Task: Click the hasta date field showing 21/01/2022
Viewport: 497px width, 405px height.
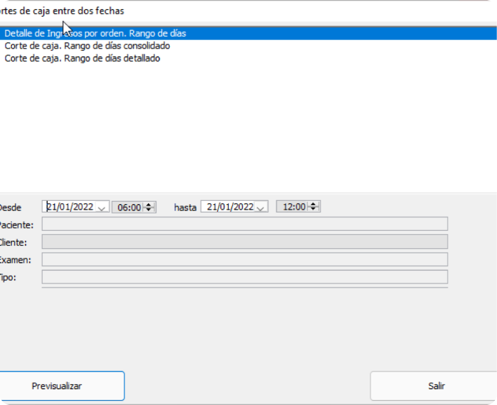Action: pos(230,207)
